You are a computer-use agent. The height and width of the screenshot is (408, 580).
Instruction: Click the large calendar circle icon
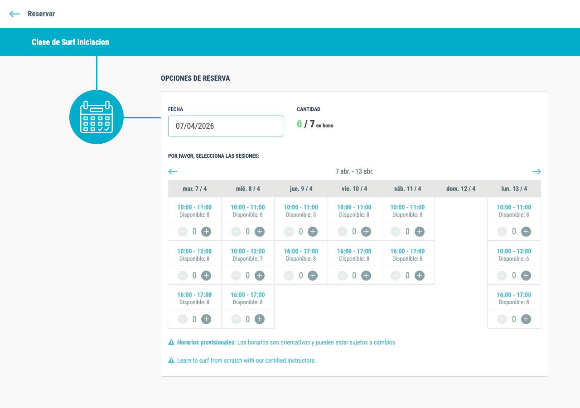coord(97,117)
